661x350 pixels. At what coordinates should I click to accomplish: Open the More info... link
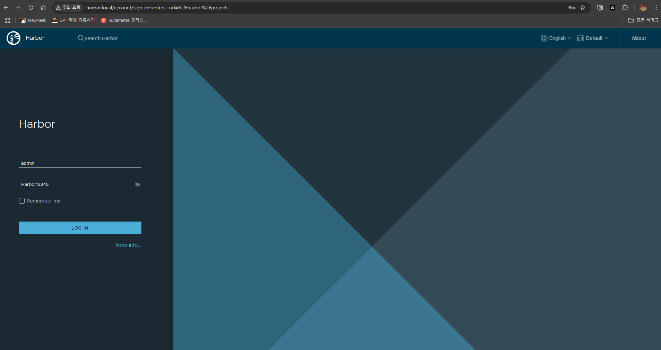point(128,245)
